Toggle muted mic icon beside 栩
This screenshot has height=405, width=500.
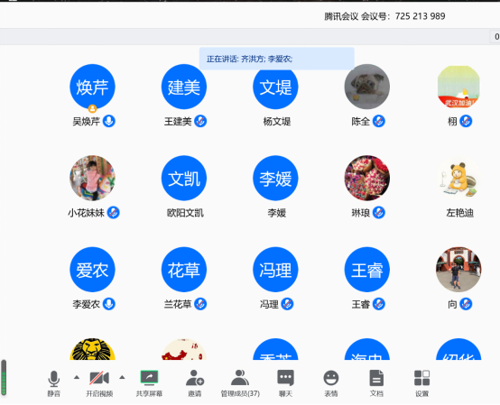pos(466,121)
